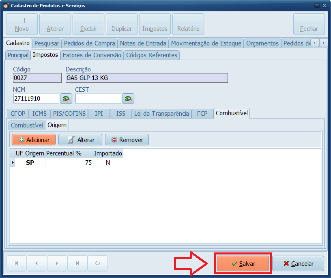Select the inner Combustível sub-tab
Viewport: 331px width, 278px height.
tap(27, 125)
